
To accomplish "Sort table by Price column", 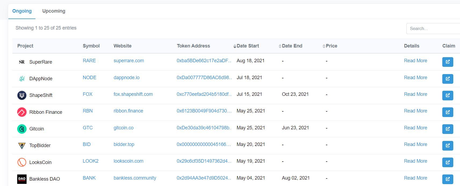I will click(x=330, y=46).
